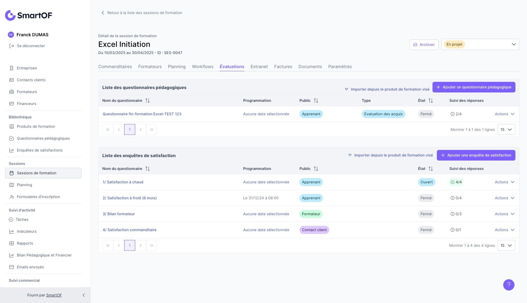This screenshot has height=303, width=527.
Task: Open Questionnaire fin-formation Excel-TEST 123
Action: click(x=142, y=114)
